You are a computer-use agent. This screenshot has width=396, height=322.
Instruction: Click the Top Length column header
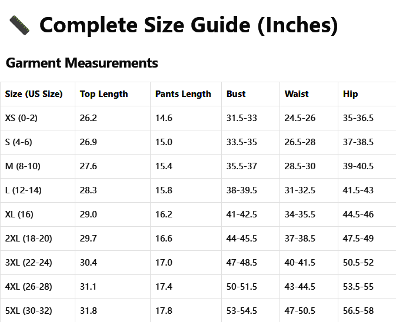(x=104, y=94)
